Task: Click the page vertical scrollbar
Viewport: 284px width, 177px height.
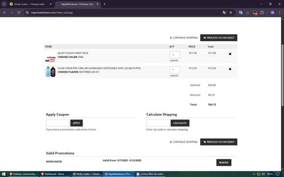Action: [x=282, y=75]
